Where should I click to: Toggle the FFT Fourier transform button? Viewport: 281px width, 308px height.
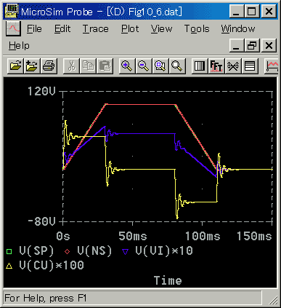(216, 66)
